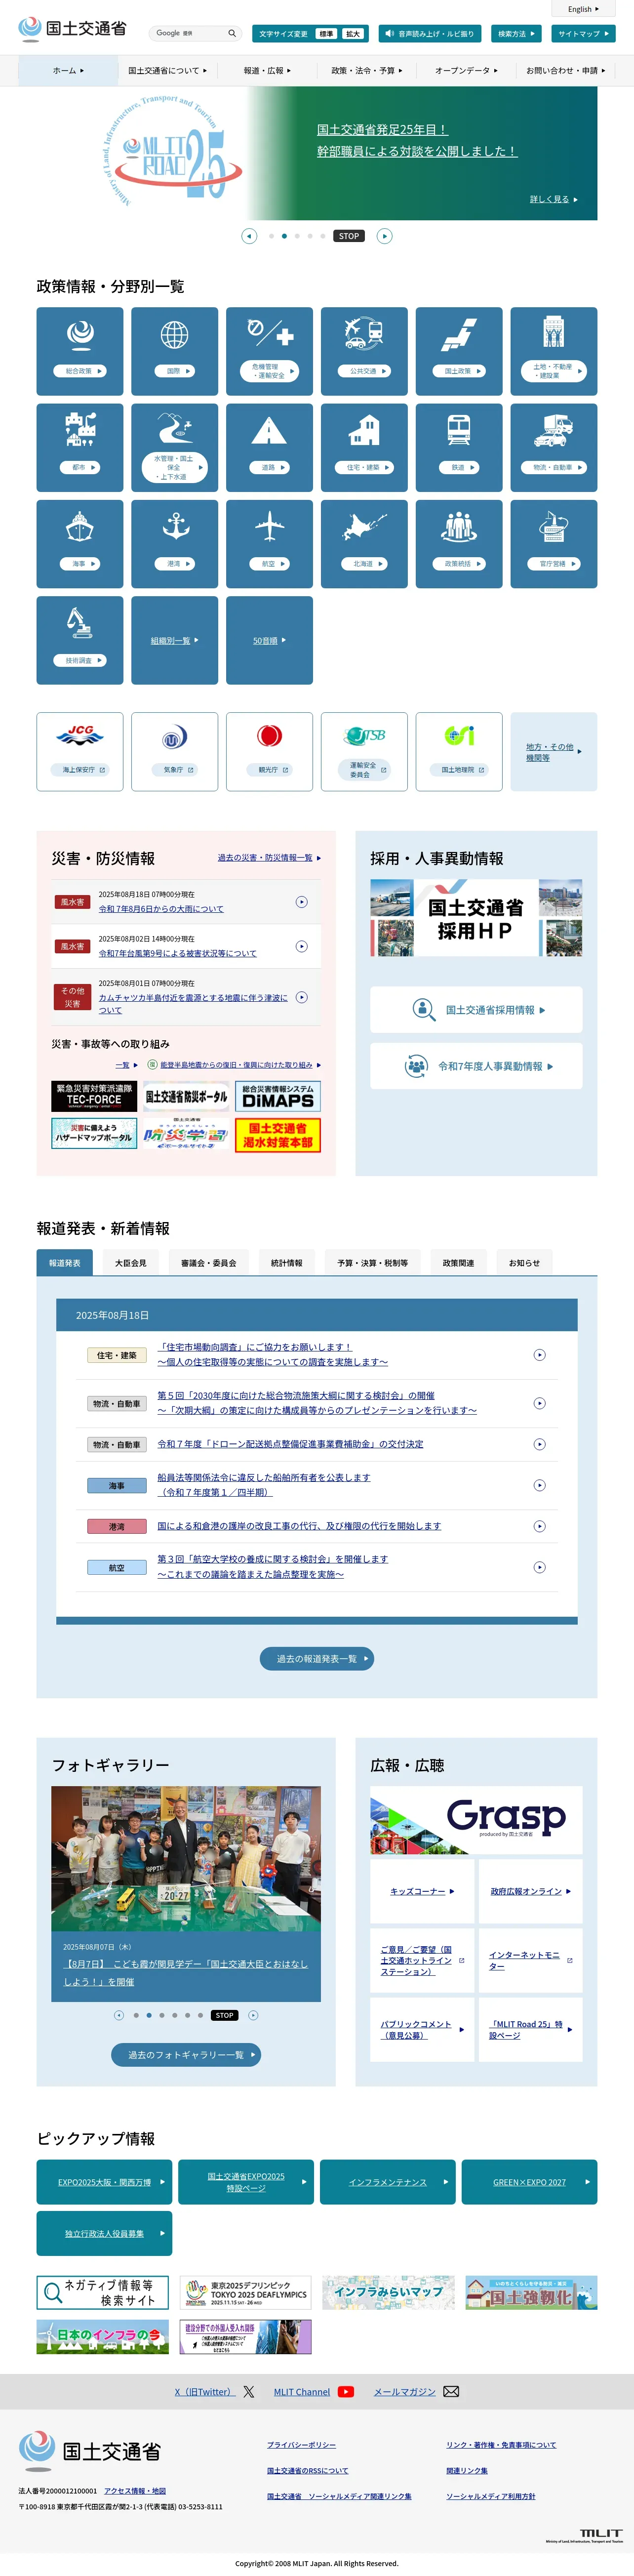Click the Google search input field
Viewport: 634px width, 2576px height.
pyautogui.click(x=188, y=33)
